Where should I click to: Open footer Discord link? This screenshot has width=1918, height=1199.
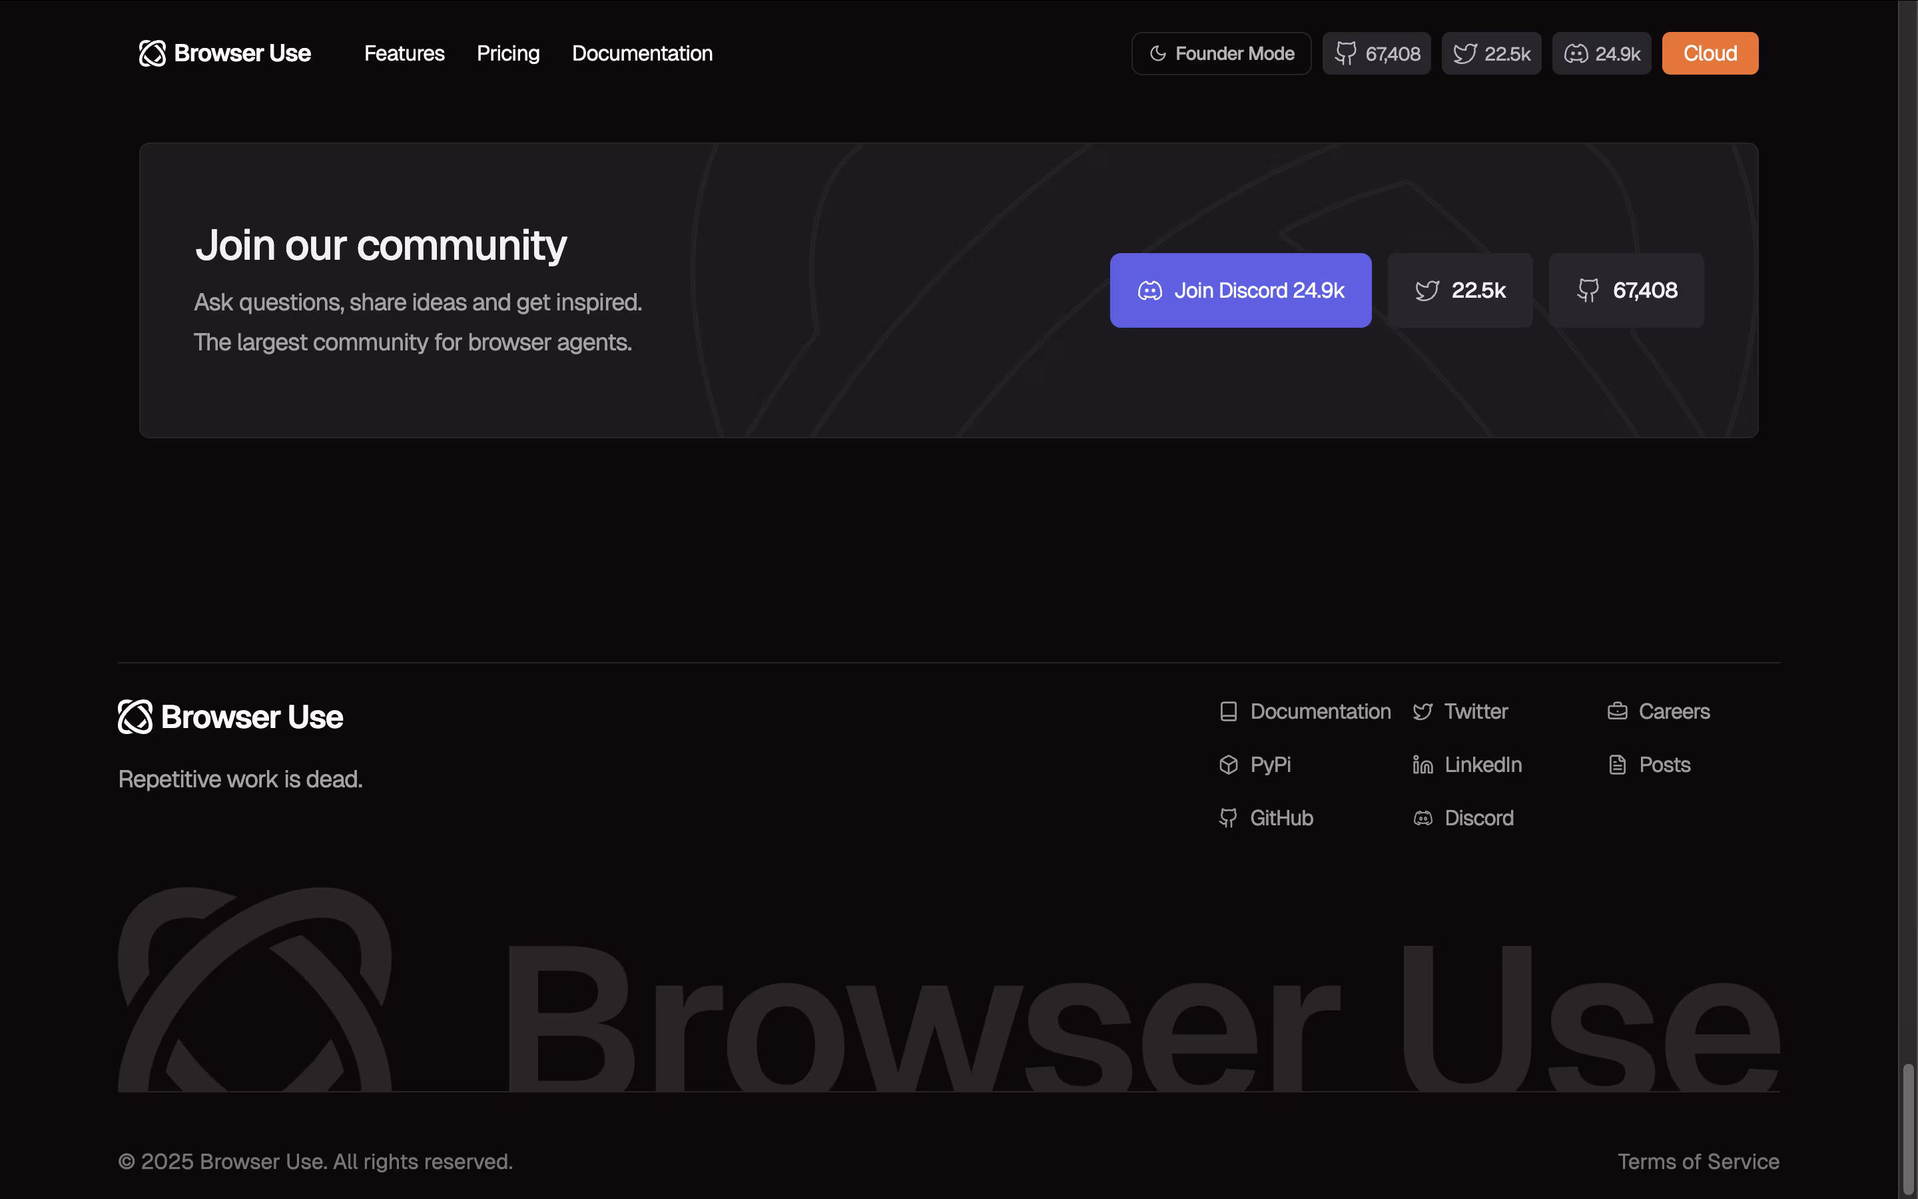pyautogui.click(x=1479, y=817)
